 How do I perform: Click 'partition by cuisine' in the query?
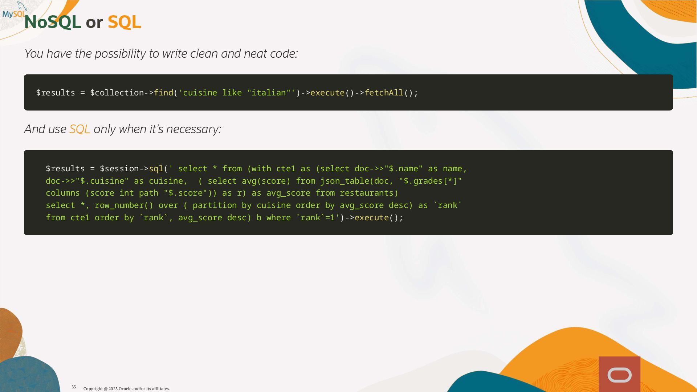241,205
